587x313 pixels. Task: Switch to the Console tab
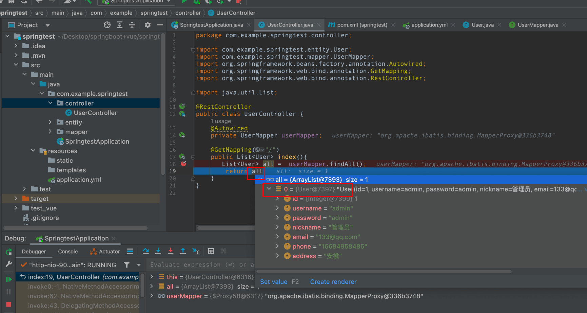coord(68,252)
